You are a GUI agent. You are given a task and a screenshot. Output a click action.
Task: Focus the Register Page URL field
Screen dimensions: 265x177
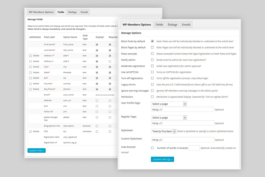coord(182,123)
